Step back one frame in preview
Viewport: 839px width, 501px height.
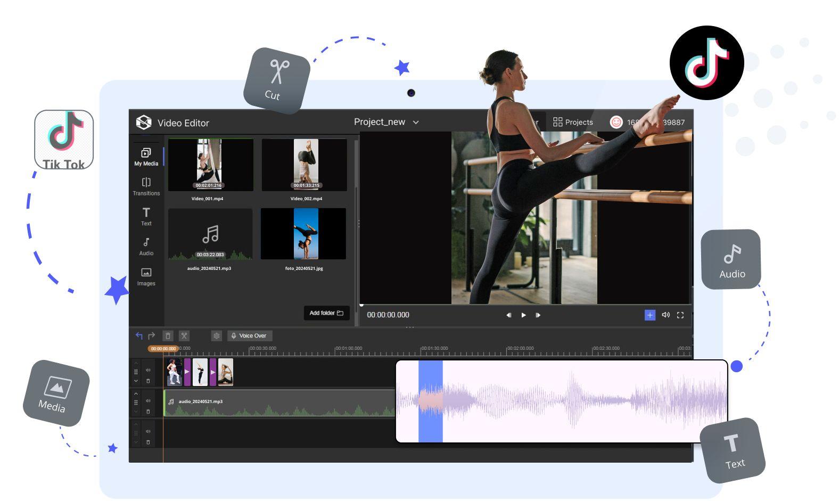point(508,315)
